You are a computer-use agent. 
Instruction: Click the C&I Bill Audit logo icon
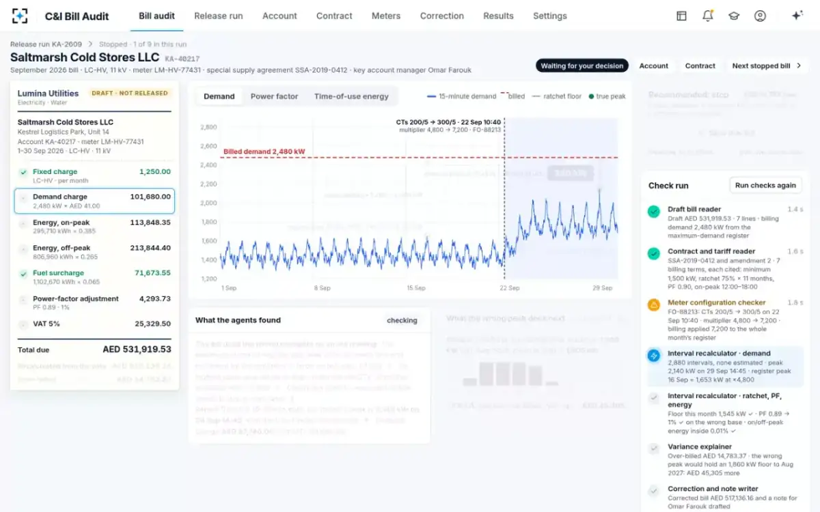(20, 16)
